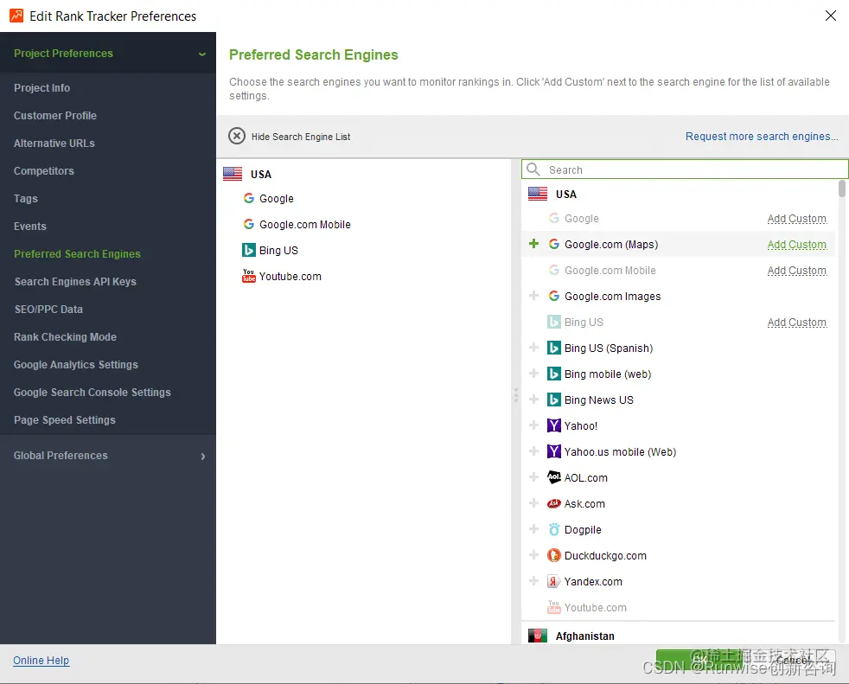
Task: Click the Bing US logo in selected engines
Action: pos(248,250)
